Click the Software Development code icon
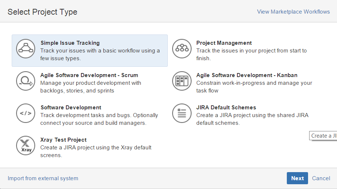Viewport: 337px width, 189px height. coord(26,113)
